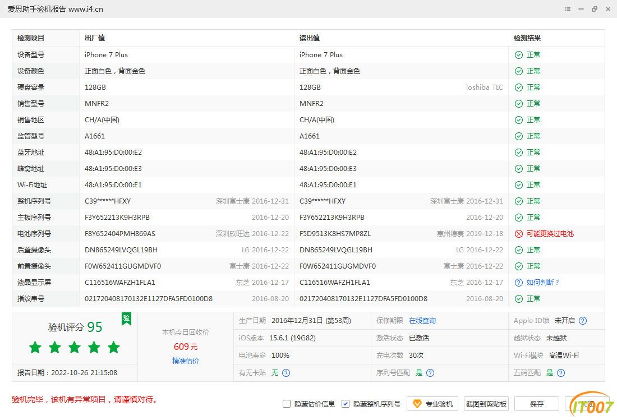Click the green check icon for 蓝牙地址
Screen dimensions: 617x420
coord(519,153)
